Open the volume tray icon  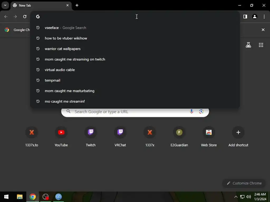(249, 197)
